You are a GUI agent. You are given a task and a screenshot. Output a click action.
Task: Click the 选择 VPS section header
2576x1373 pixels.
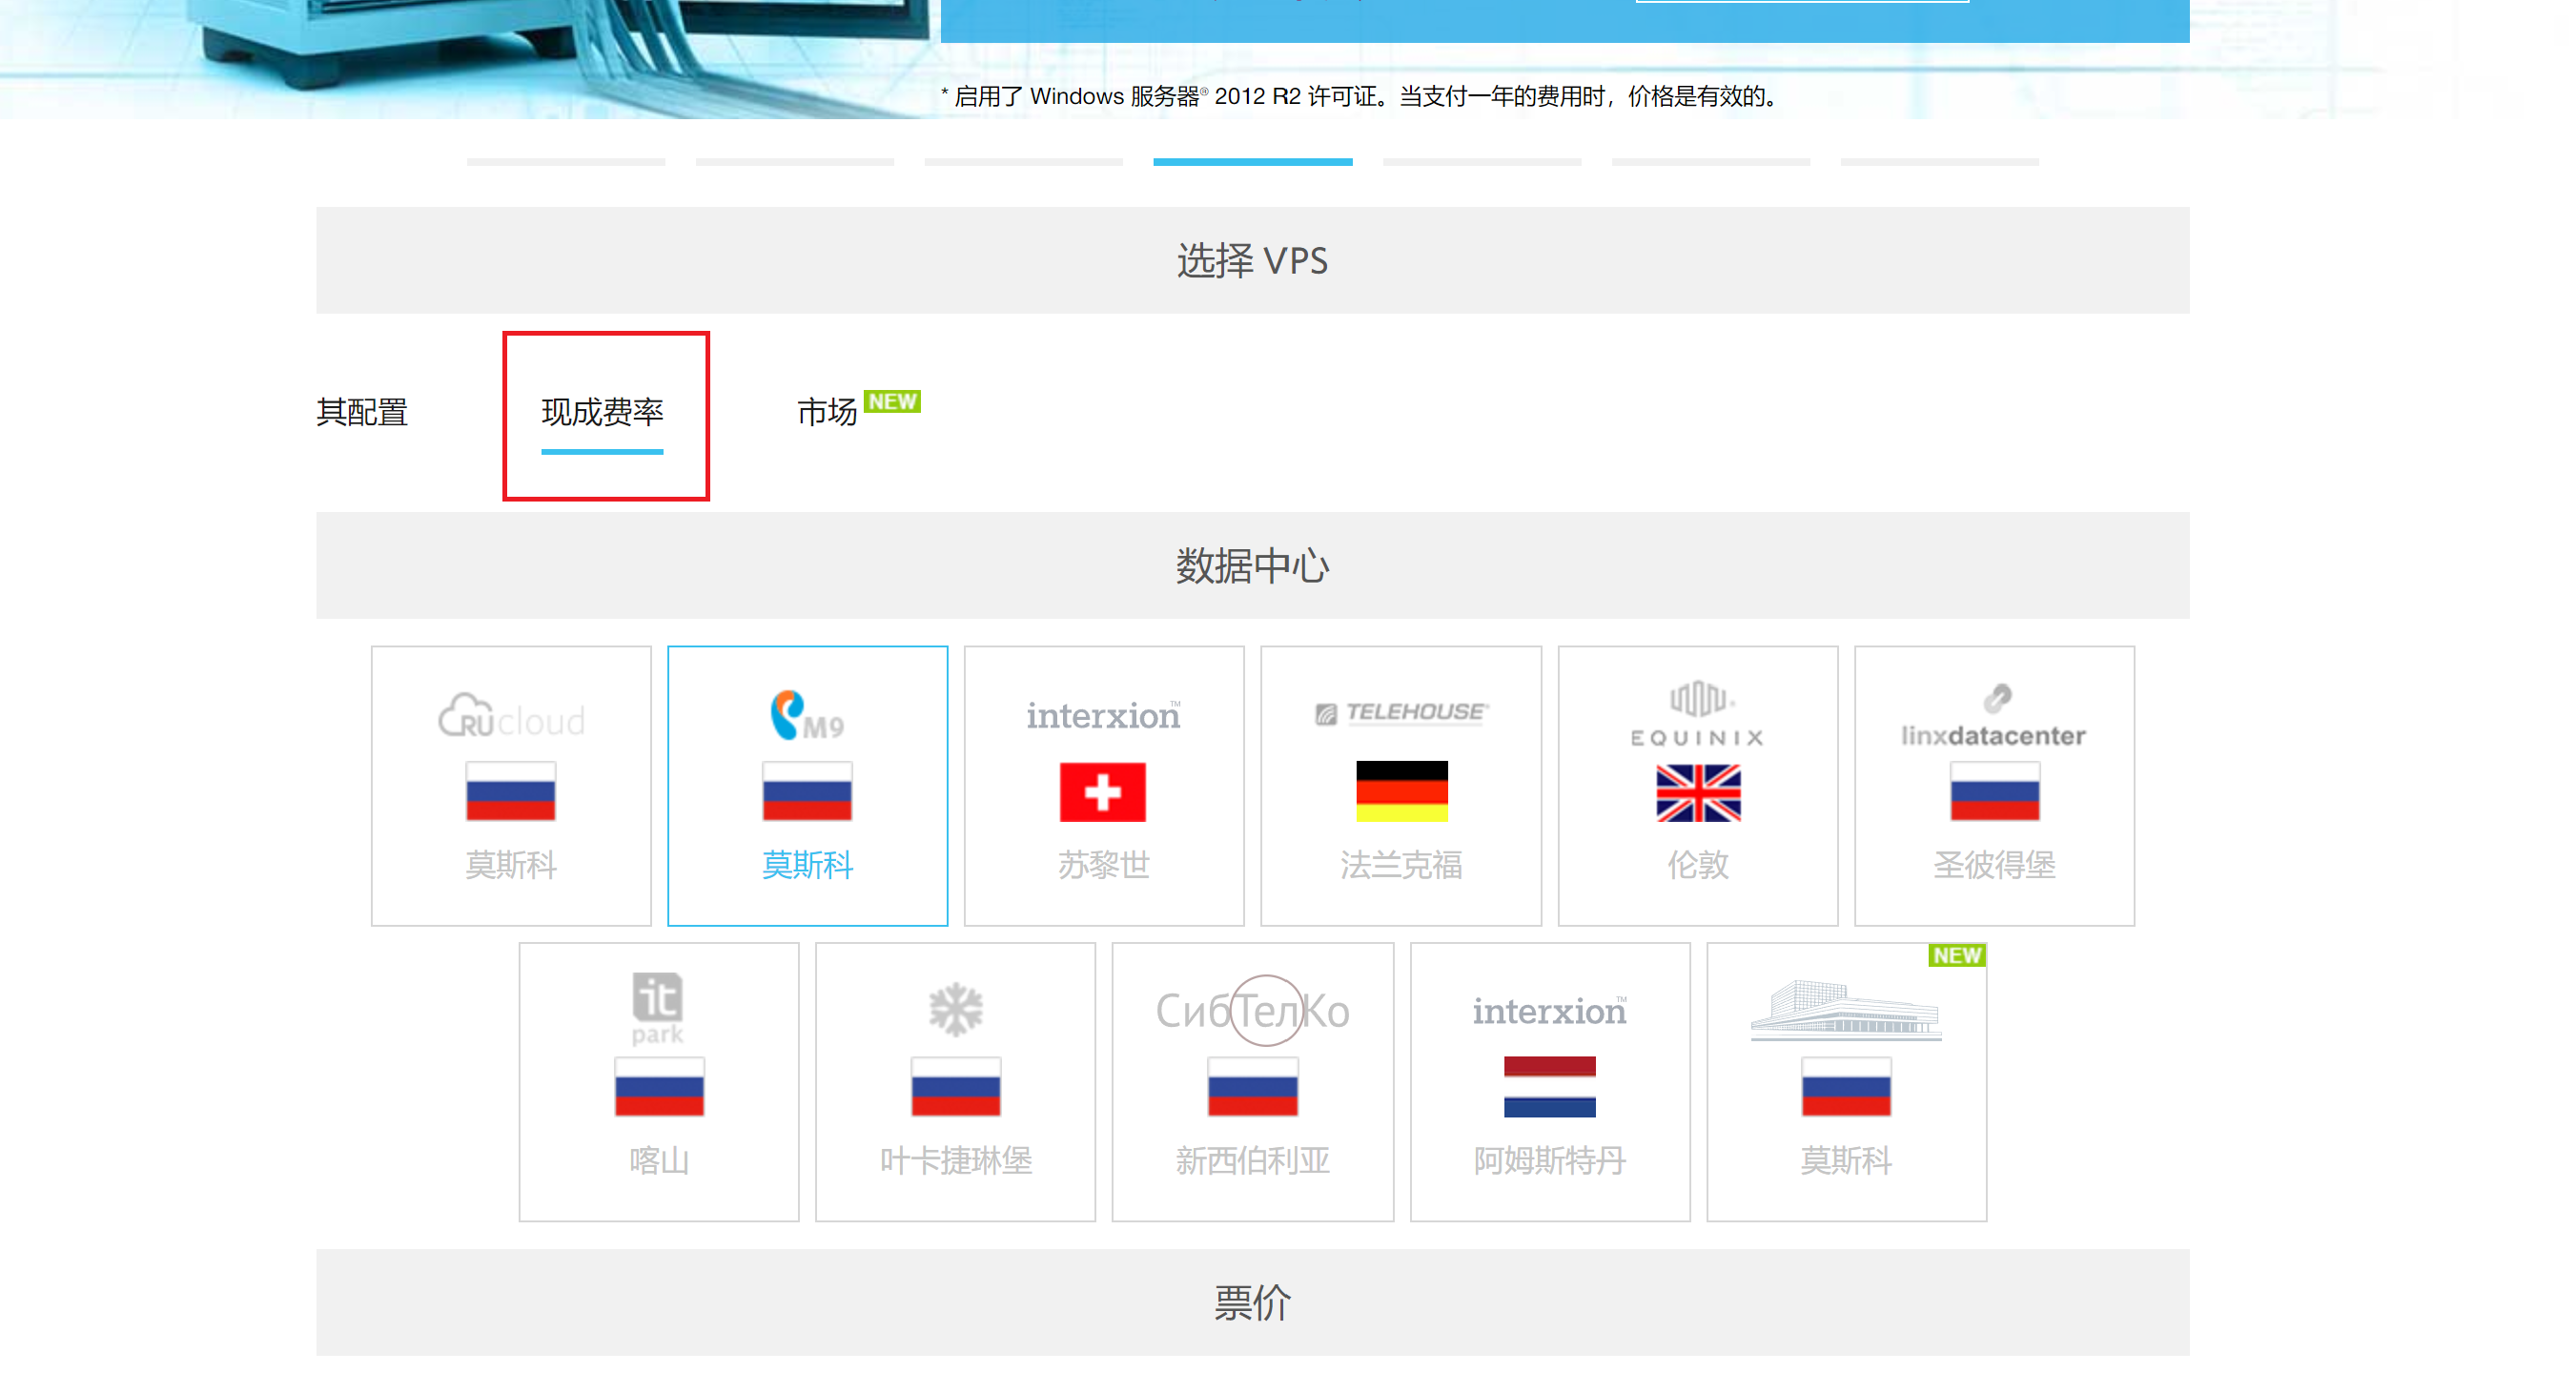click(1252, 260)
